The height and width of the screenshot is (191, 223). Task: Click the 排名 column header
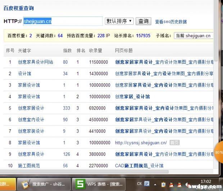click(81, 50)
